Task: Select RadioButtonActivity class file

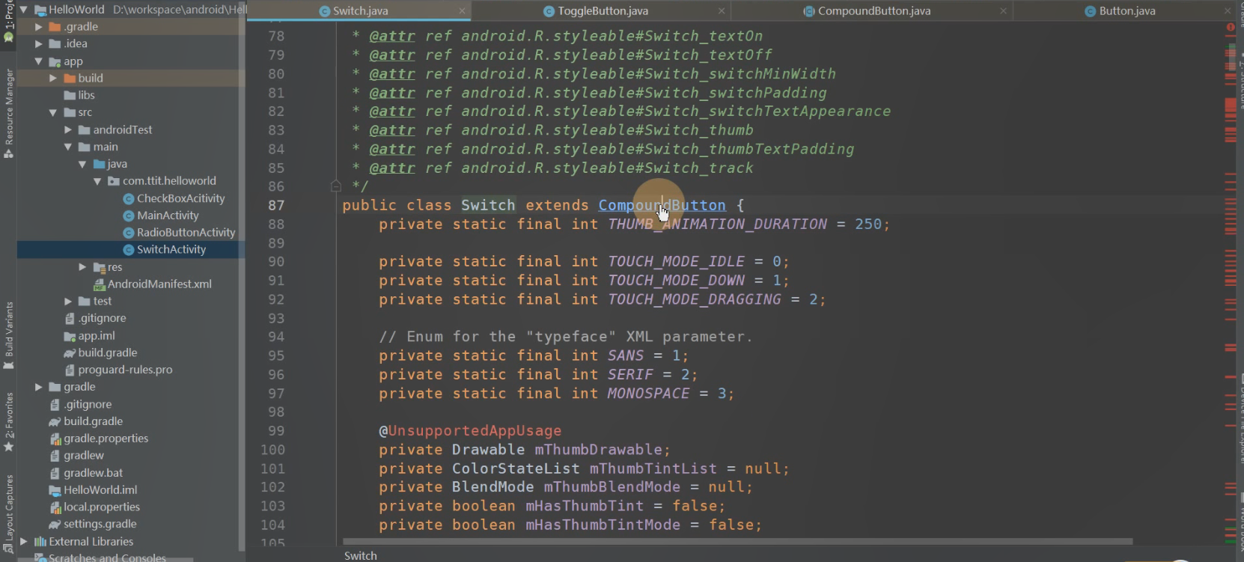Action: click(x=186, y=233)
